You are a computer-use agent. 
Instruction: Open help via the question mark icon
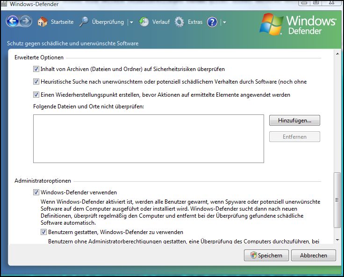212,22
